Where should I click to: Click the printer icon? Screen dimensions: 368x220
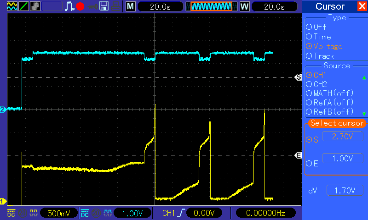[116, 6]
